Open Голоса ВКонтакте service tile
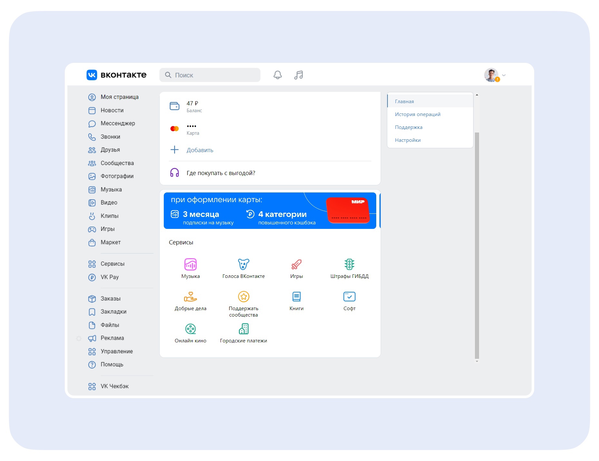Viewport: 599px width, 461px height. (243, 269)
